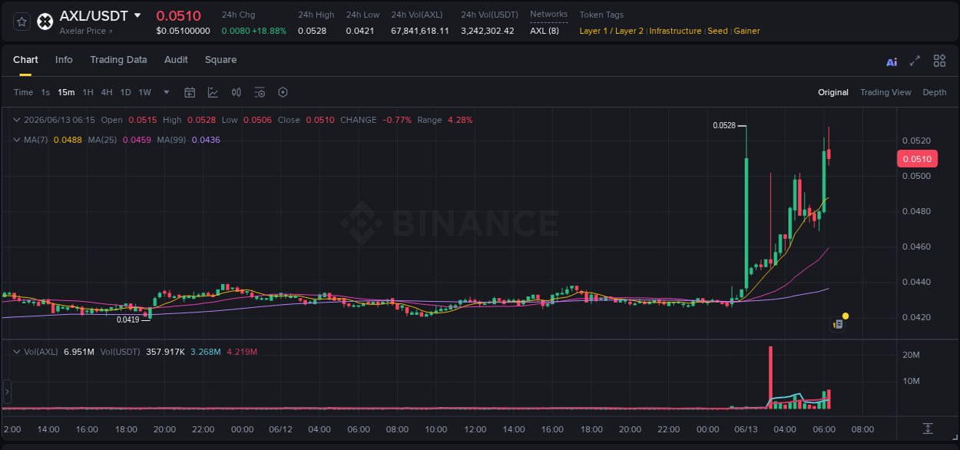
Task: Click the auto-fit vertical scale icon
Action: 928,428
